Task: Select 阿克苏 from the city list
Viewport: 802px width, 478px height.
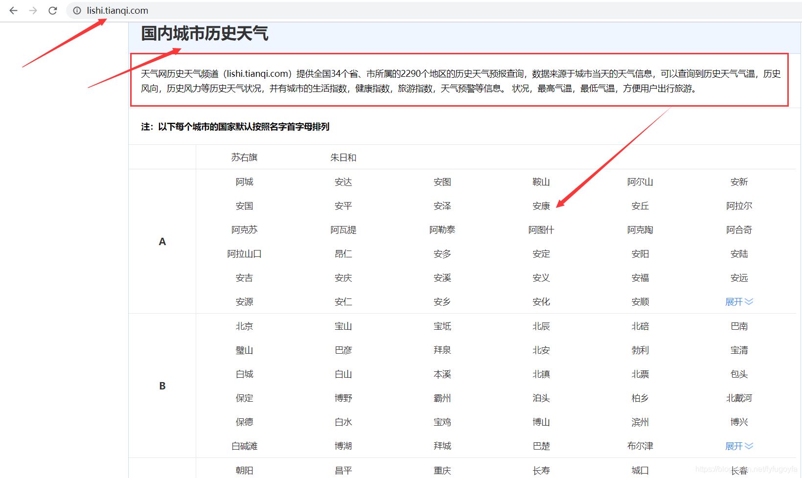Action: (244, 229)
